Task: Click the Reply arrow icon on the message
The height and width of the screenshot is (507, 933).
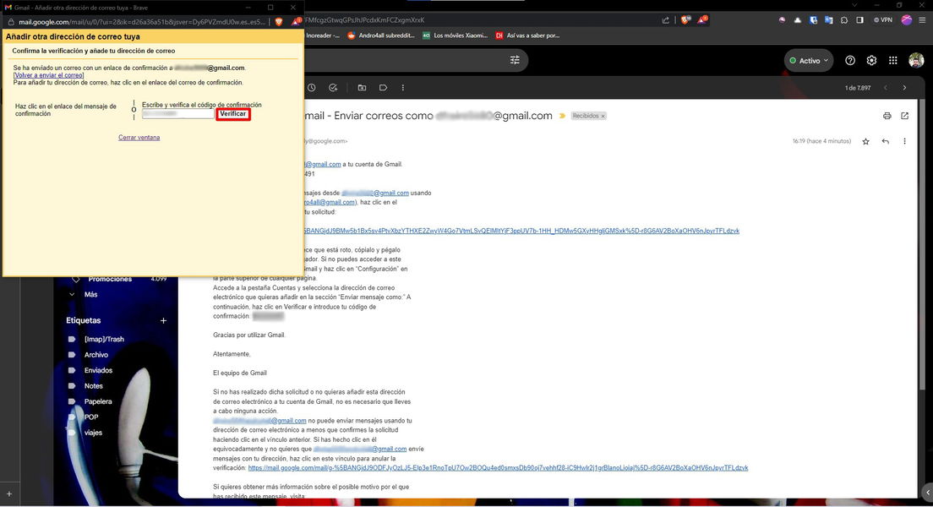Action: (x=886, y=142)
